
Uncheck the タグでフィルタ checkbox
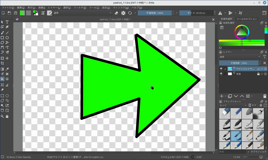[248, 152]
